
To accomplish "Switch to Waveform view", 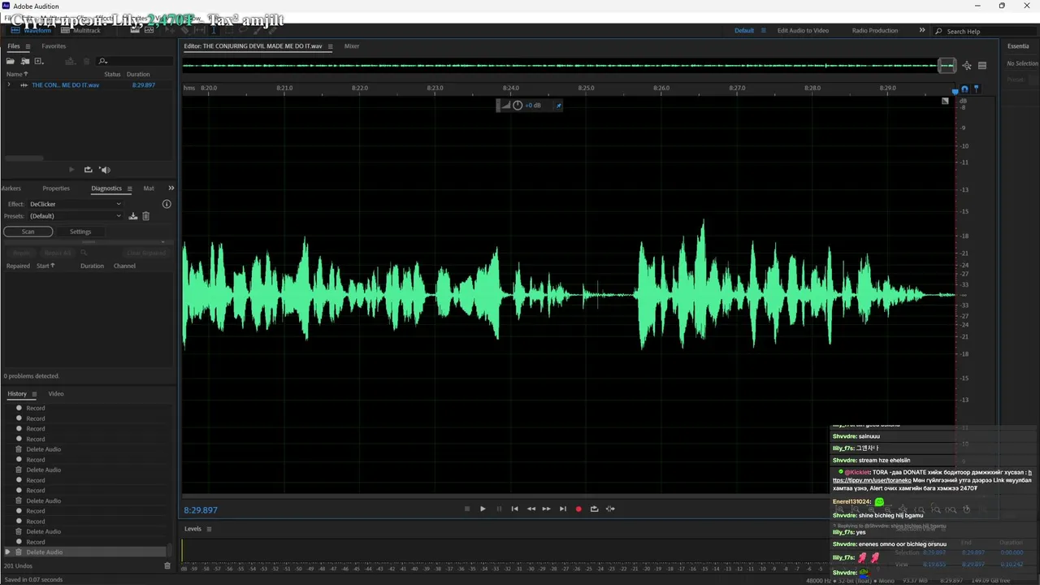I will (31, 30).
